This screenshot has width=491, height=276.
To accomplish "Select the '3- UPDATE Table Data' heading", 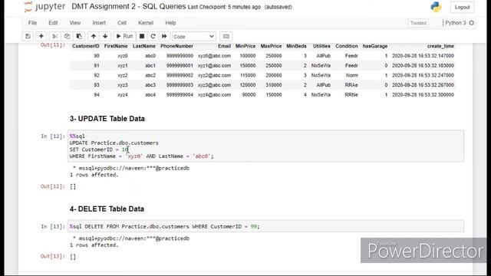I will pos(107,119).
